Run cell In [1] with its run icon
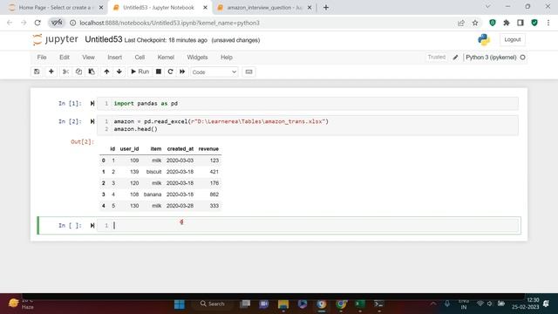The image size is (558, 314). [92, 103]
